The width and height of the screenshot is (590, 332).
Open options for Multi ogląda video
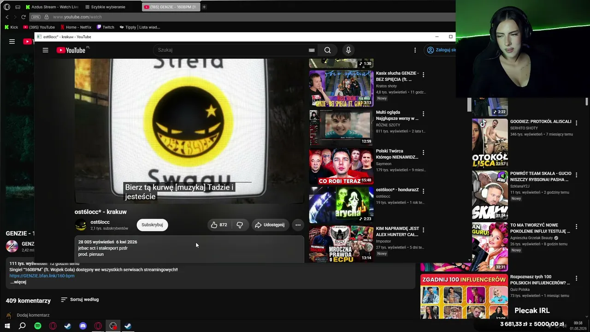click(x=423, y=113)
